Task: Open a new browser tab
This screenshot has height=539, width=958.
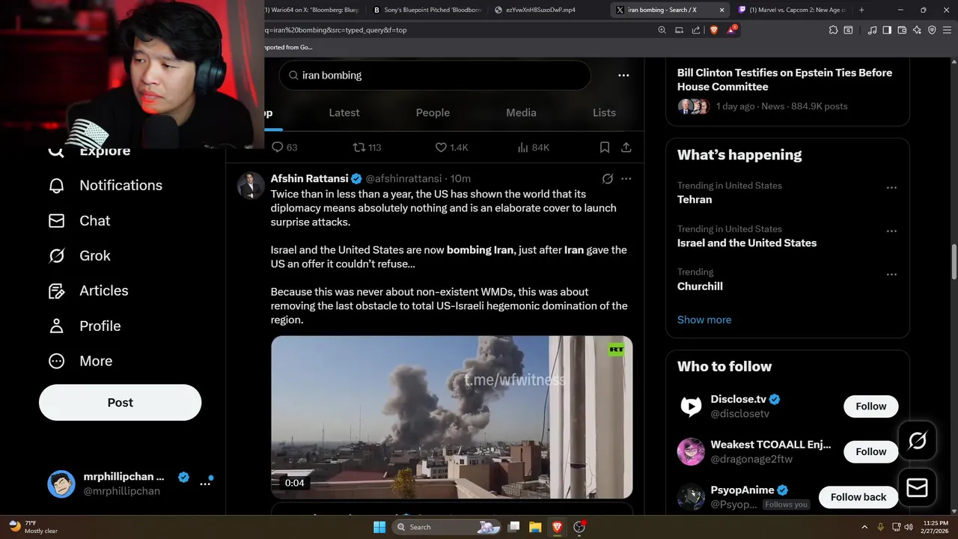Action: 861,10
